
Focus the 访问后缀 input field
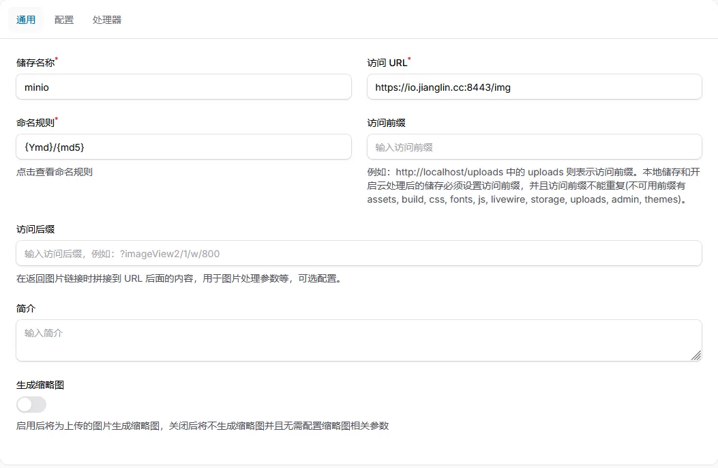pyautogui.click(x=359, y=253)
